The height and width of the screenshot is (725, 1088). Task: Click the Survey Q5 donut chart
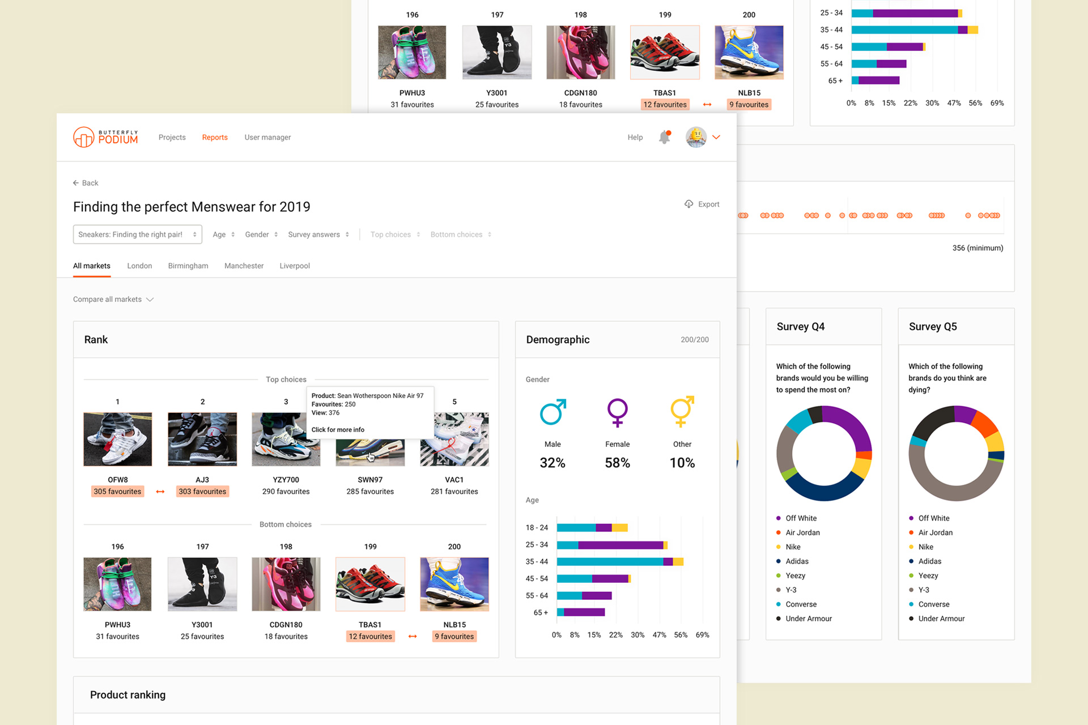(957, 453)
